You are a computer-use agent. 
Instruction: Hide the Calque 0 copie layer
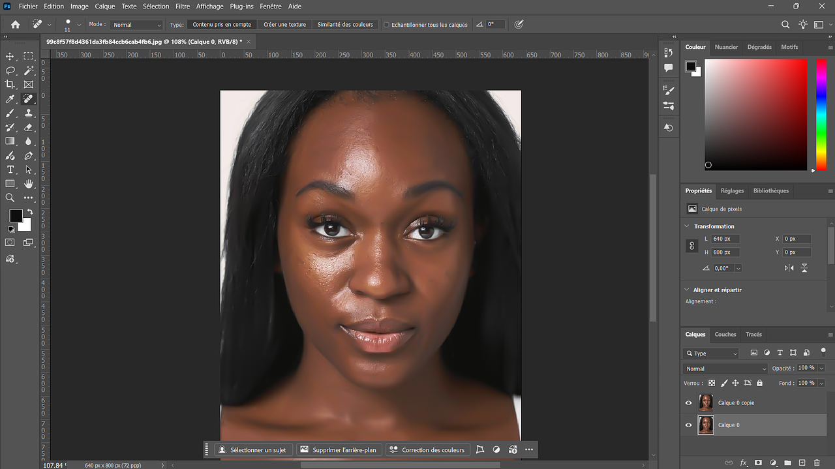pos(688,403)
